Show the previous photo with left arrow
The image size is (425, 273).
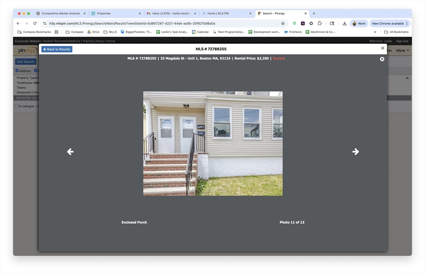tap(70, 152)
